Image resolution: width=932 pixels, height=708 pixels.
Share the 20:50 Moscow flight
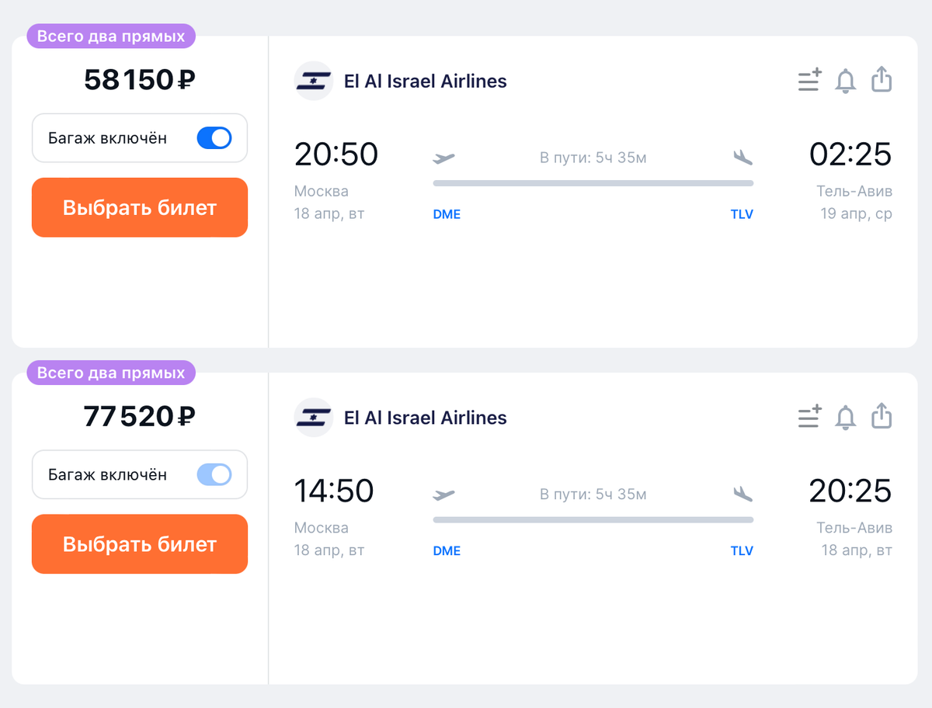(882, 79)
